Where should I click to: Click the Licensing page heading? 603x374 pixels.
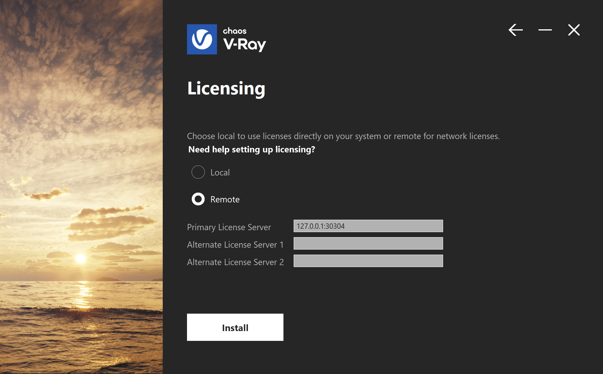point(226,88)
